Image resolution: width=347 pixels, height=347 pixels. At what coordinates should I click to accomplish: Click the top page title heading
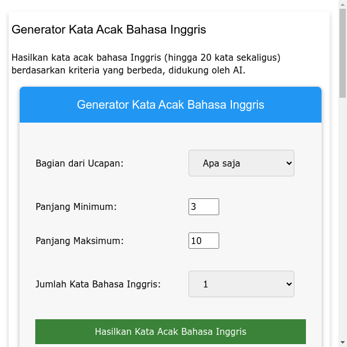click(x=109, y=29)
